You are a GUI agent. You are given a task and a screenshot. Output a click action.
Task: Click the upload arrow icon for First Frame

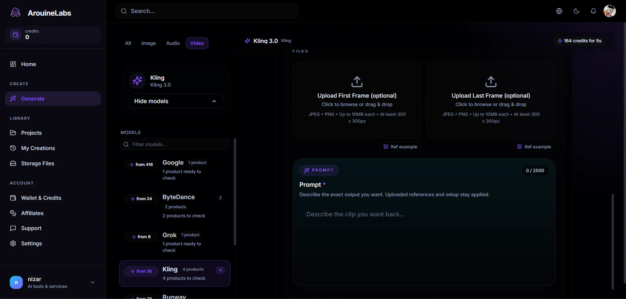[x=357, y=82]
